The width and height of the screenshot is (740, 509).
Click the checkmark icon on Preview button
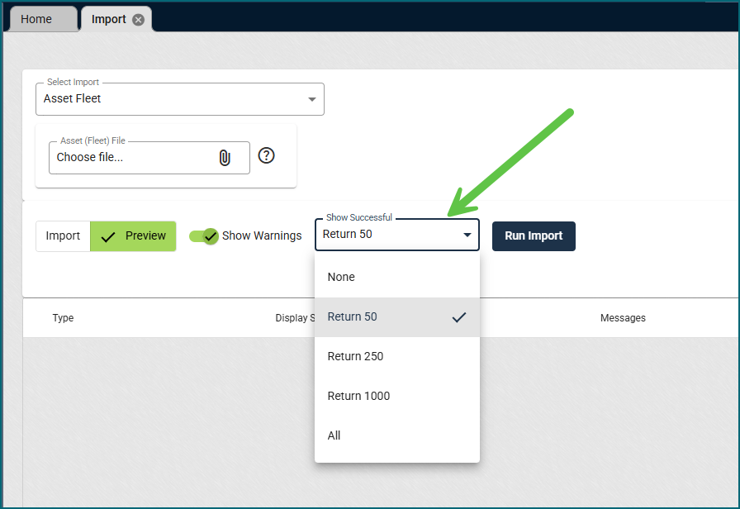108,236
